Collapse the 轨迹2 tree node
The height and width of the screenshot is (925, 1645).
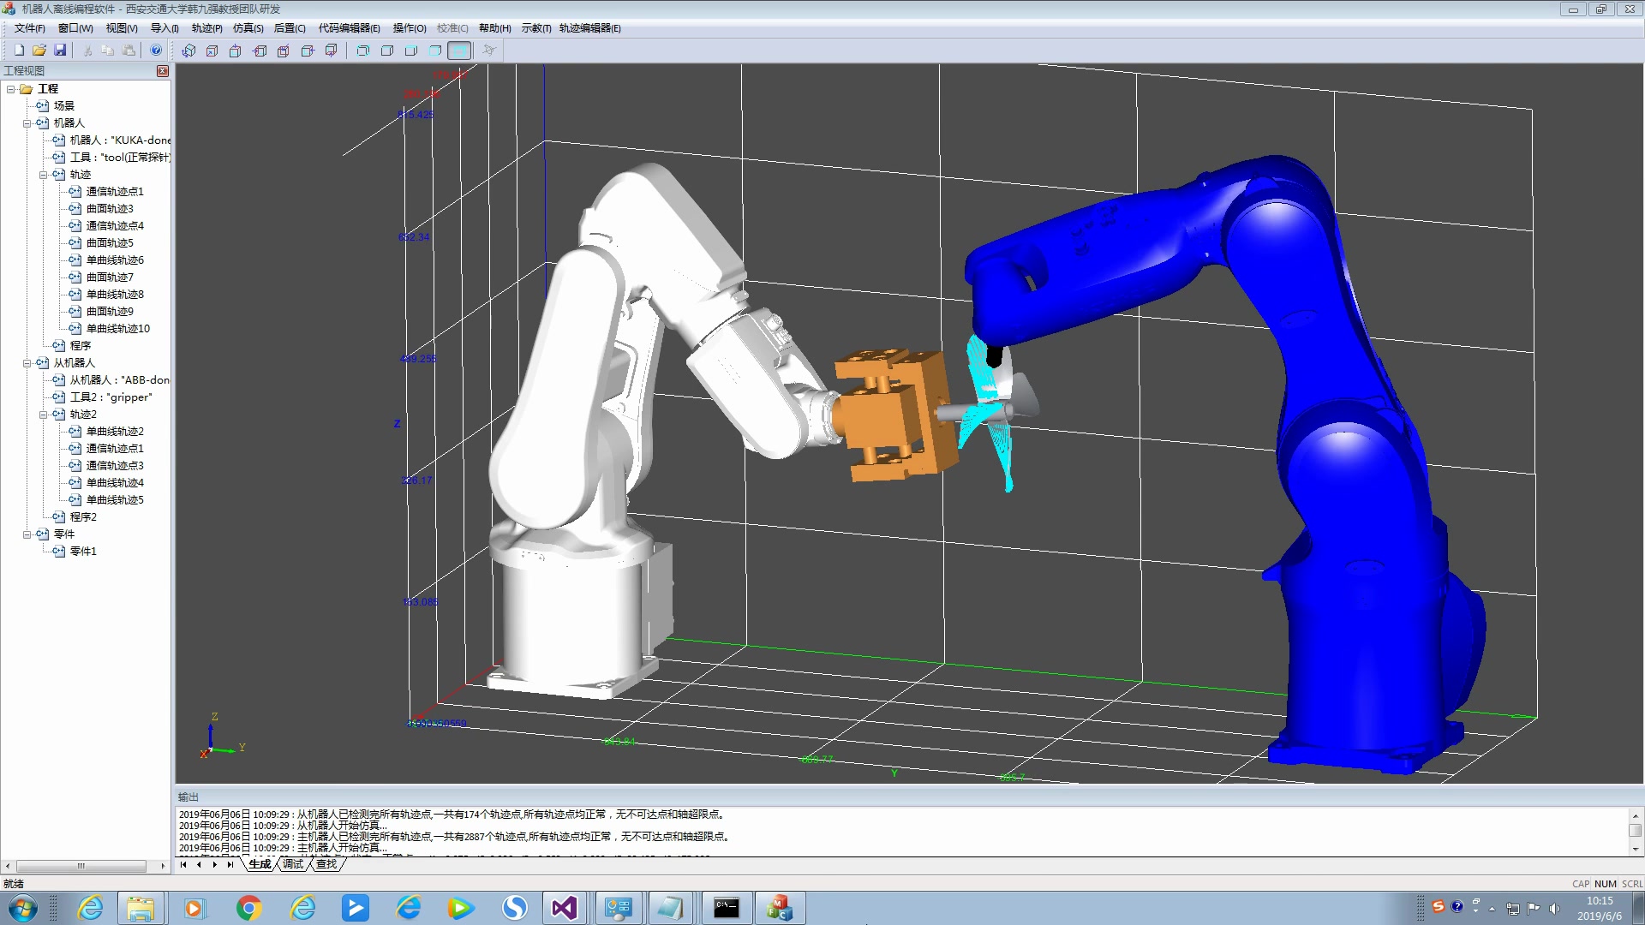pos(44,415)
